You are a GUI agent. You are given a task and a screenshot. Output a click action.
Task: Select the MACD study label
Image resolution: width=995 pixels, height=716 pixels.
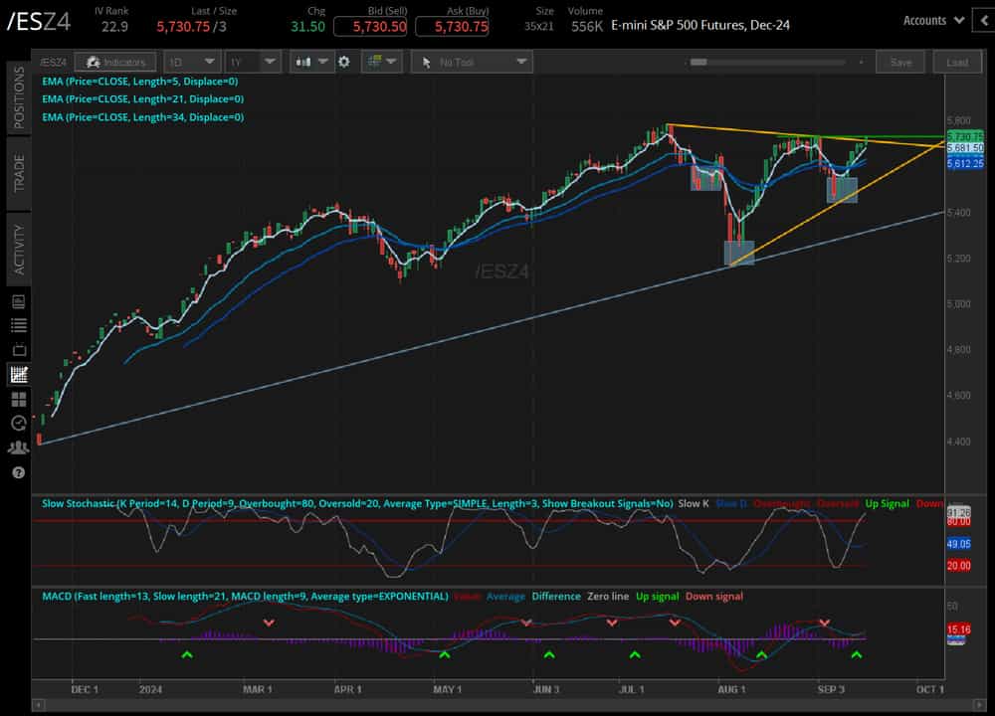tap(245, 596)
